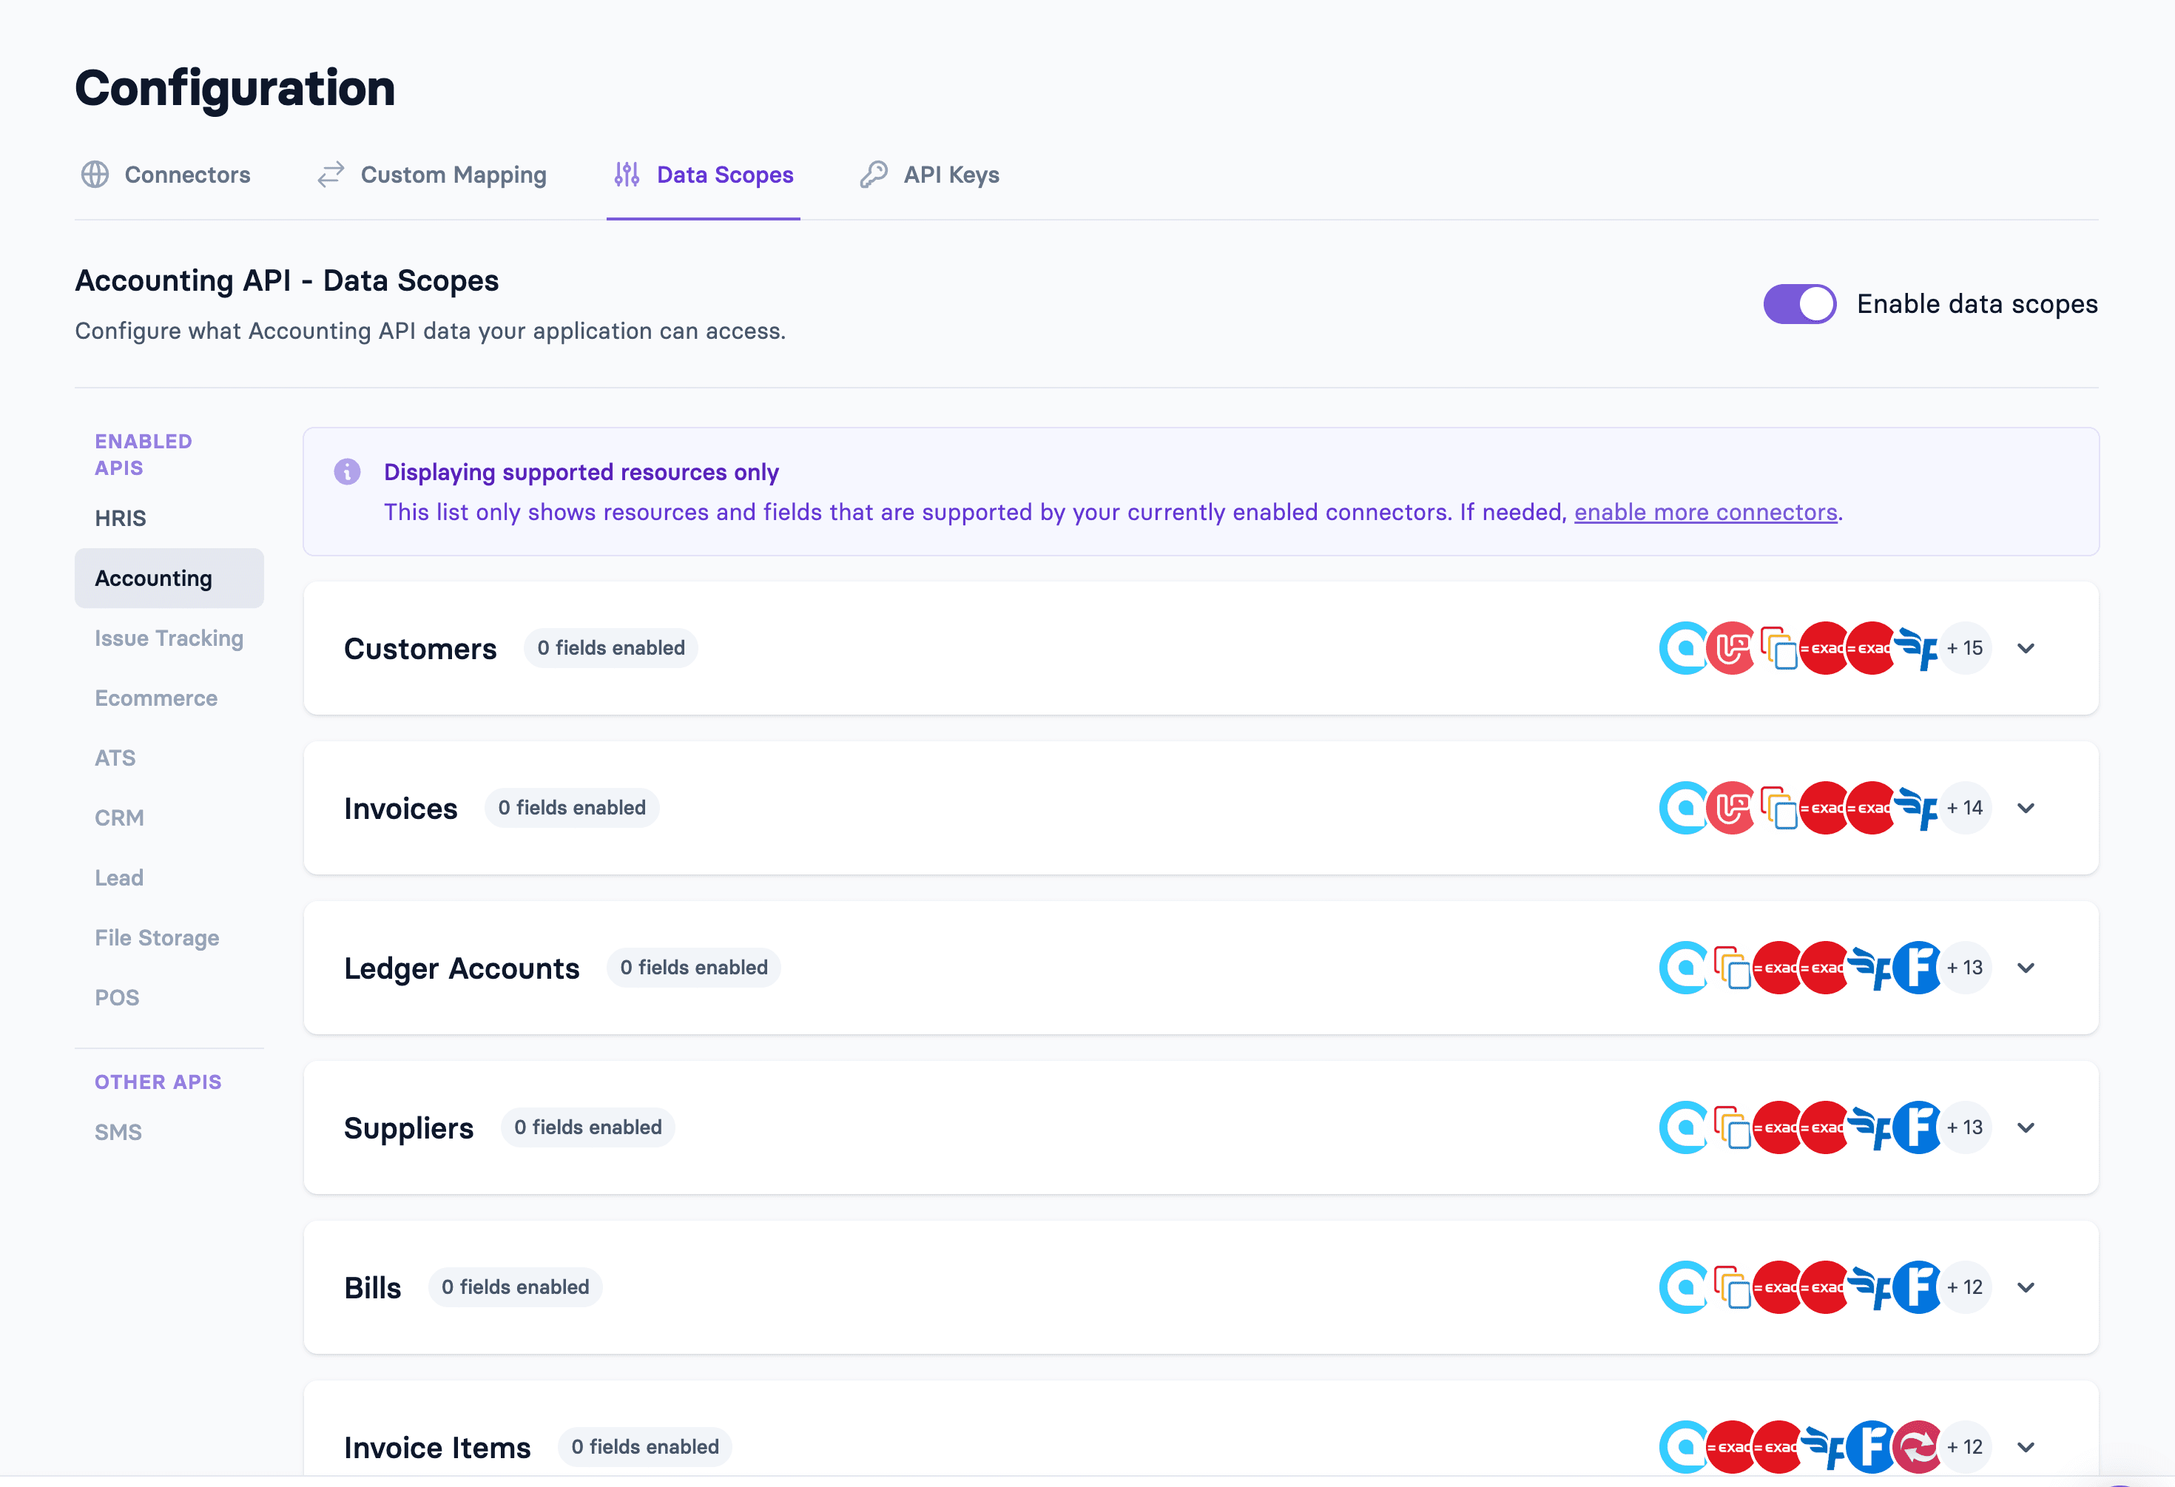Viewport: 2175px width, 1487px height.
Task: Click the blue winged F logo in Invoices row
Action: click(x=1916, y=809)
